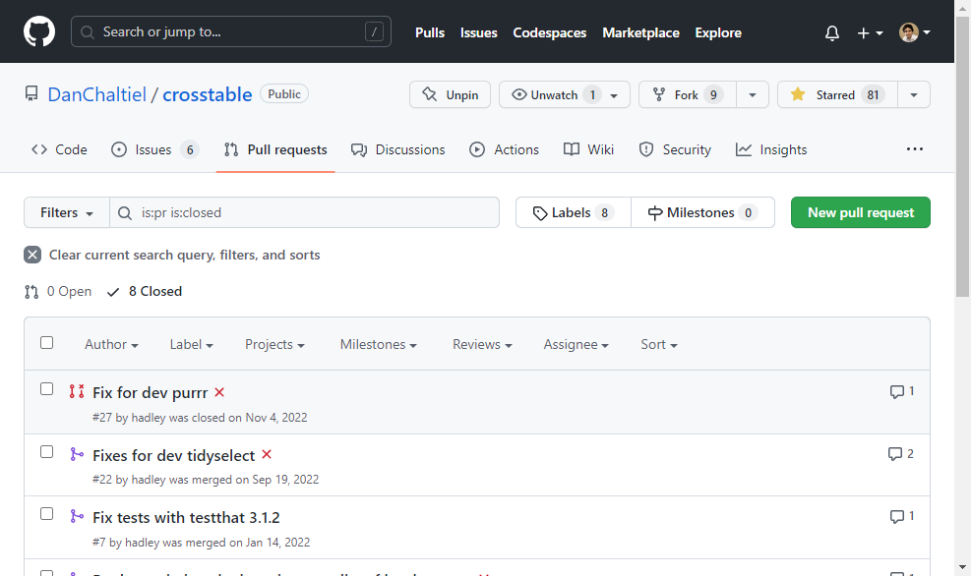Expand the Sort dropdown
This screenshot has height=576, width=971.
pyautogui.click(x=658, y=344)
